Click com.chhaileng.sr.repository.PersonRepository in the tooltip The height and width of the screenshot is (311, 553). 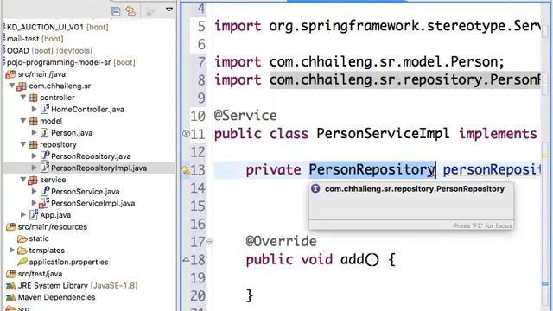415,189
